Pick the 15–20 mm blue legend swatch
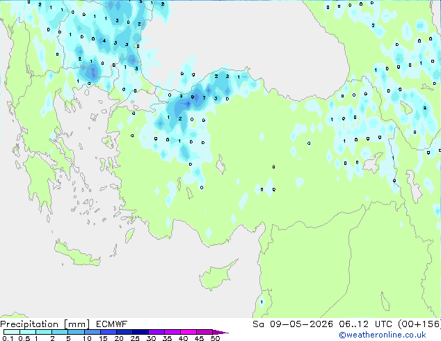The image size is (441, 341). tap(108, 332)
